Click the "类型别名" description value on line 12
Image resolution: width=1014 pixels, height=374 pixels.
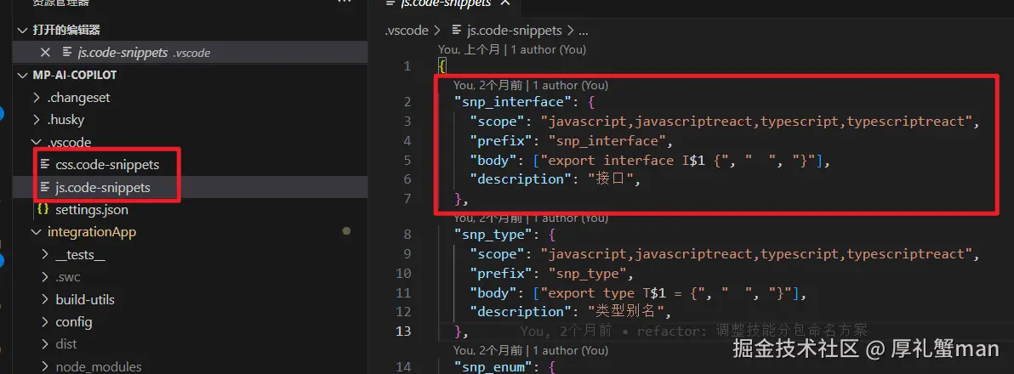click(627, 311)
